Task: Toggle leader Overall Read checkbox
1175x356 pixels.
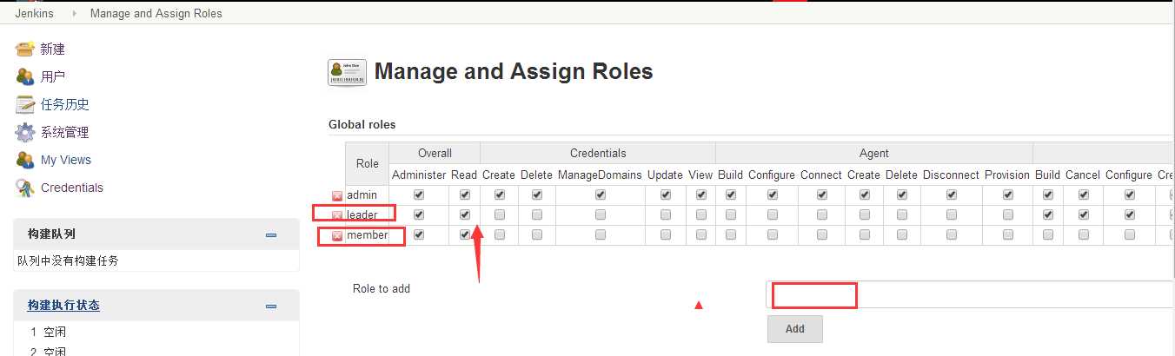Action: pos(465,214)
